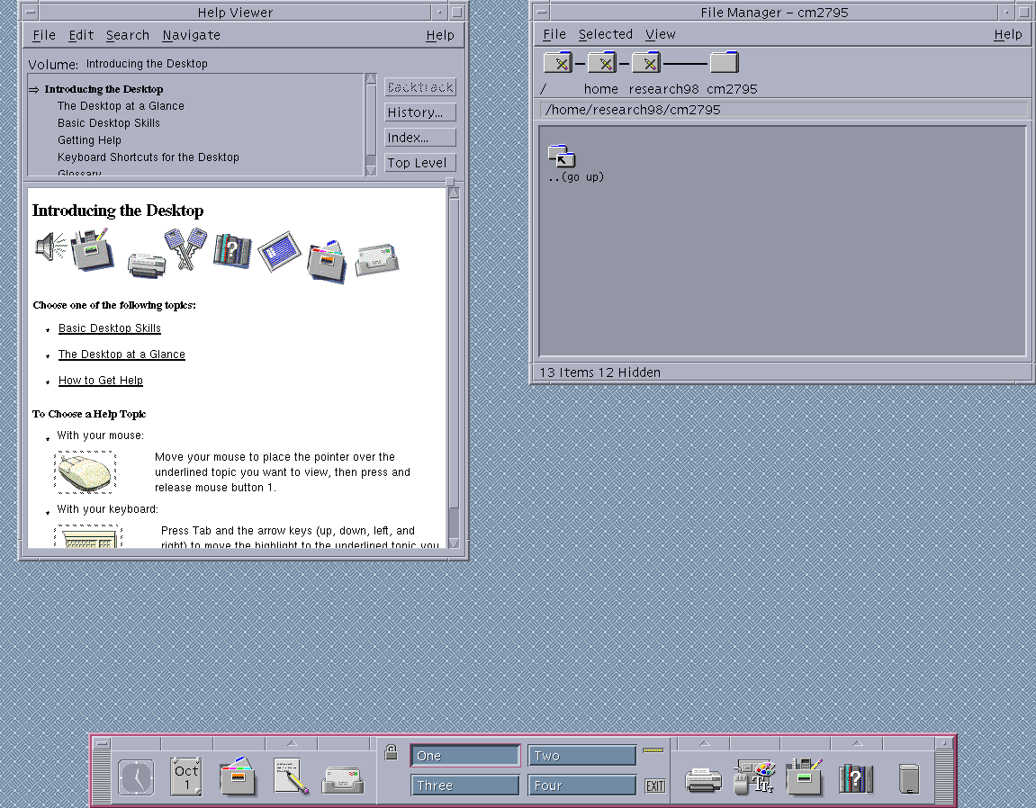Click the help content vertical scrollbar
The image size is (1036, 808).
(x=454, y=360)
